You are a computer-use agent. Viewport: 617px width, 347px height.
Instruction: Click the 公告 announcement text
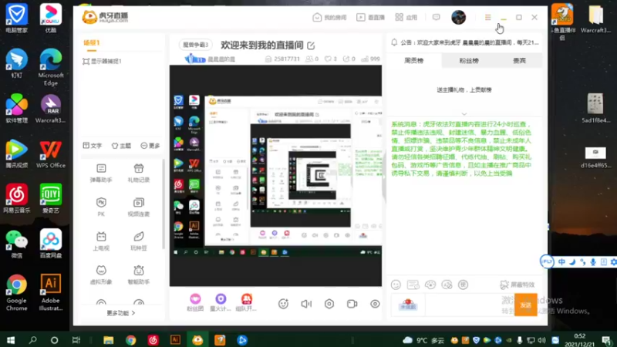(470, 42)
